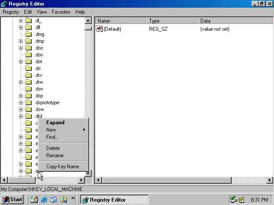Expand the .dsprototype key
This screenshot has width=274, height=205.
(x=21, y=102)
